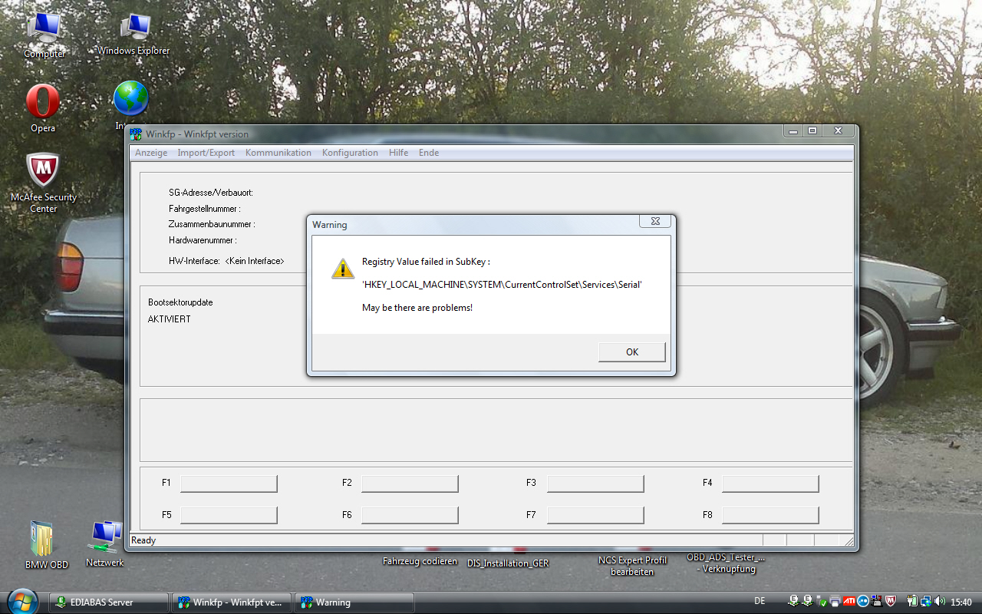Image resolution: width=982 pixels, height=614 pixels.
Task: Open the Opera browser desktop icon
Action: 43,104
